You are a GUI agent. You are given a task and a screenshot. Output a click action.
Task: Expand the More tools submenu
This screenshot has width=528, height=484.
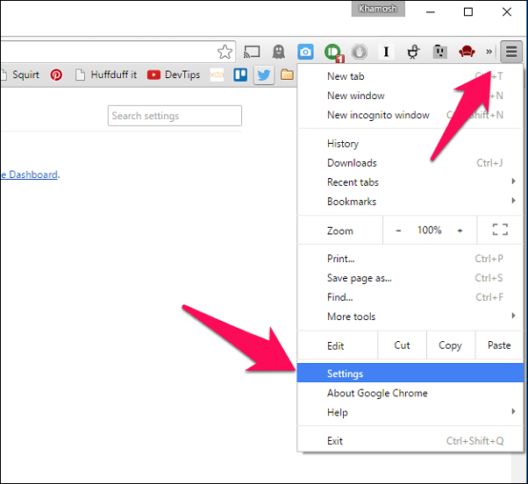[x=410, y=317]
